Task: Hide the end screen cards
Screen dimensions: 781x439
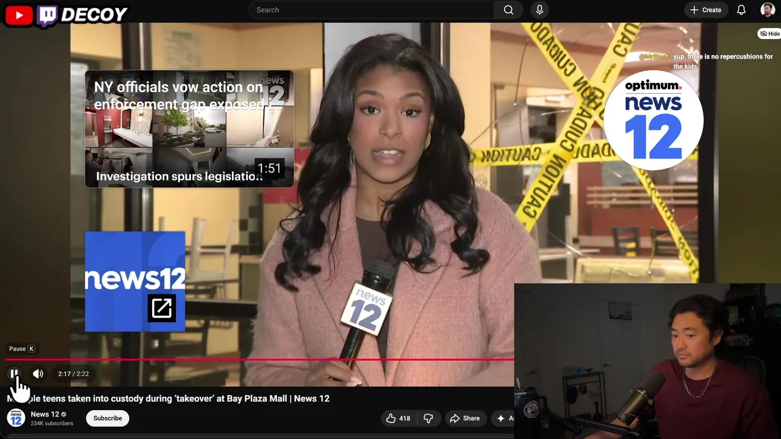Action: (769, 34)
